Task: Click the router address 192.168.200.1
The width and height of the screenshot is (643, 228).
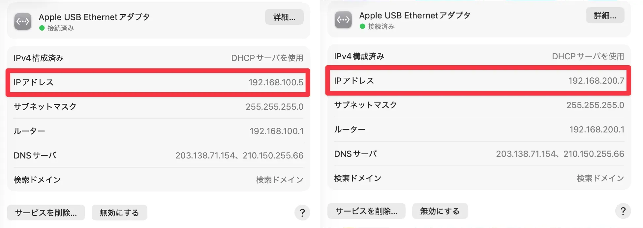Action: [597, 129]
